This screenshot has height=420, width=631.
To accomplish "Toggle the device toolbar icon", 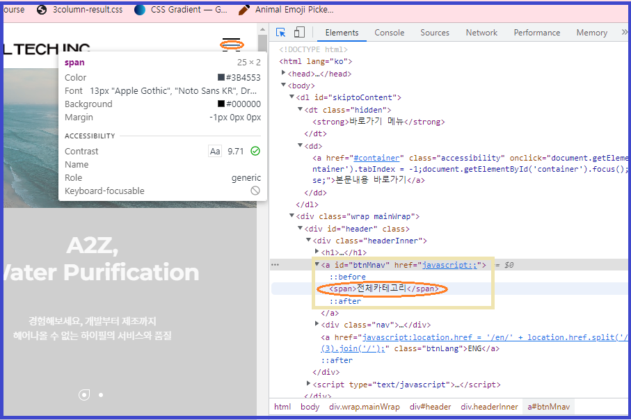I will pos(299,32).
